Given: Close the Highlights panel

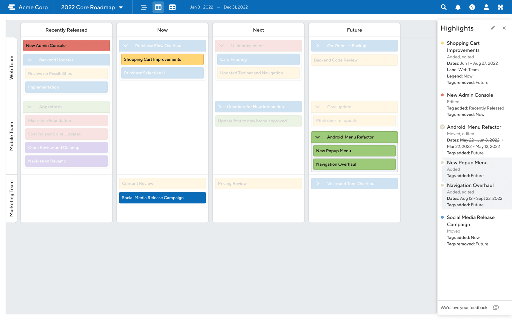Looking at the screenshot, I should 504,28.
